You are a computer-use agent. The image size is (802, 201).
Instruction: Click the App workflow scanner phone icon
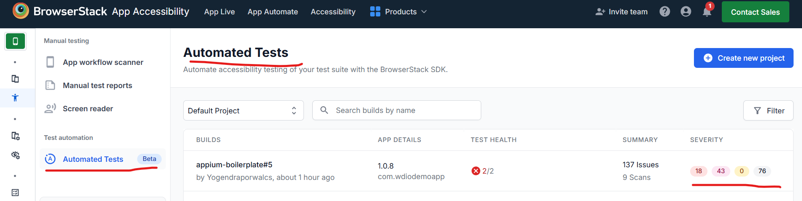pyautogui.click(x=50, y=62)
